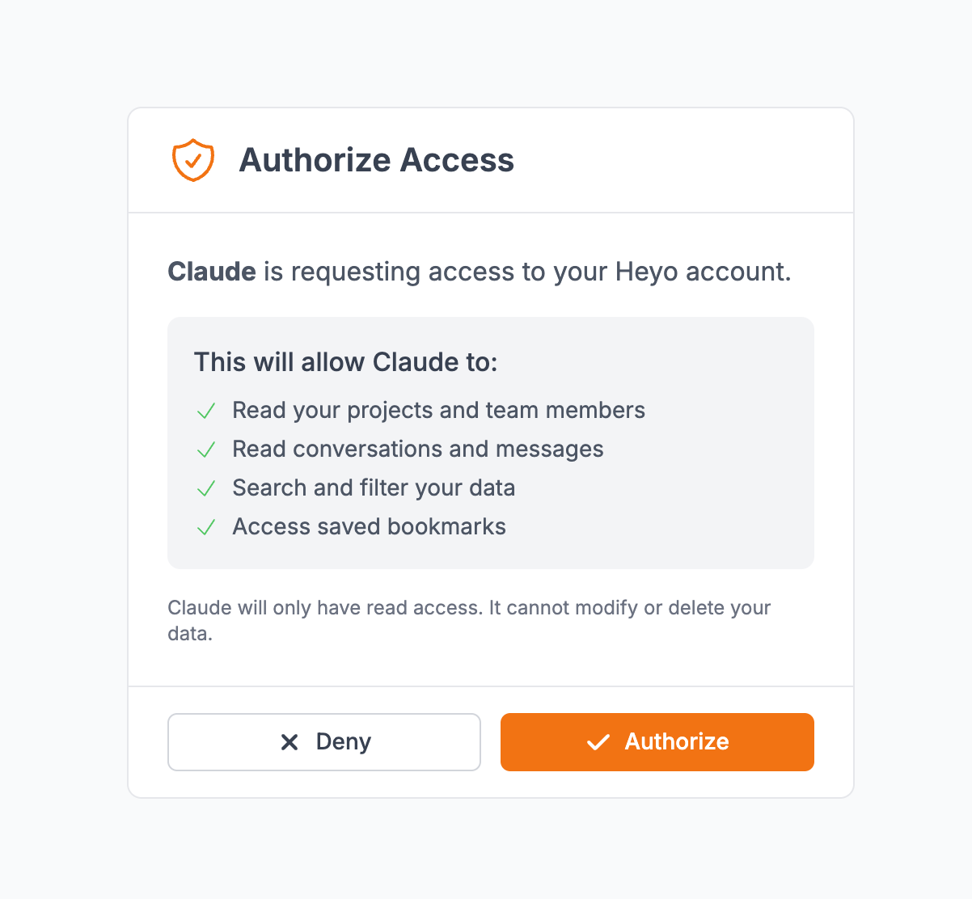The width and height of the screenshot is (972, 899).
Task: Click the Authorize Access title text
Action: coord(376,160)
